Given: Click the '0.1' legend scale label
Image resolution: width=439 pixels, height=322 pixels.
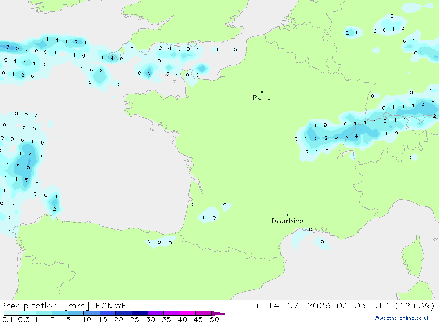Looking at the screenshot, I should tap(7, 319).
